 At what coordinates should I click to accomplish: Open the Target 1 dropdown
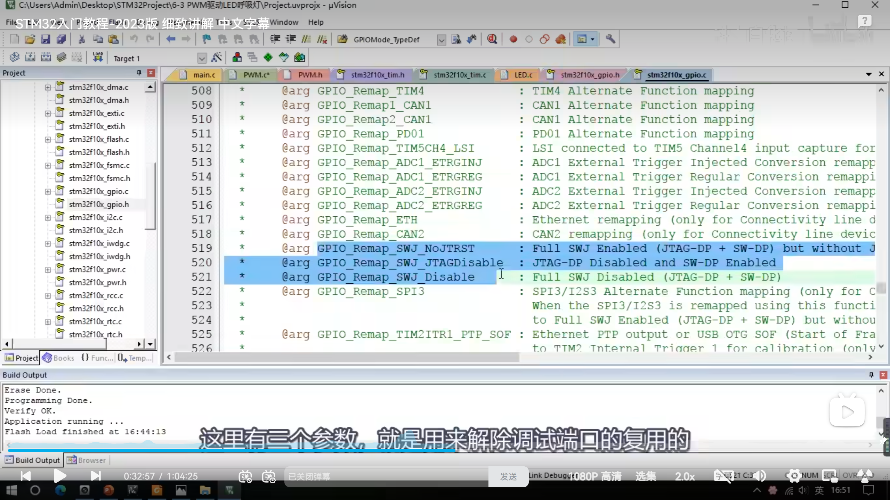tap(202, 58)
